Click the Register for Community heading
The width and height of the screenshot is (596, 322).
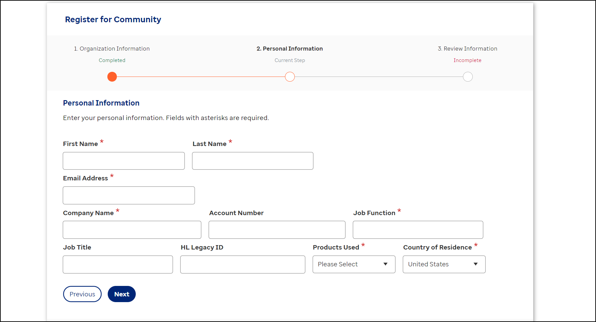[113, 19]
